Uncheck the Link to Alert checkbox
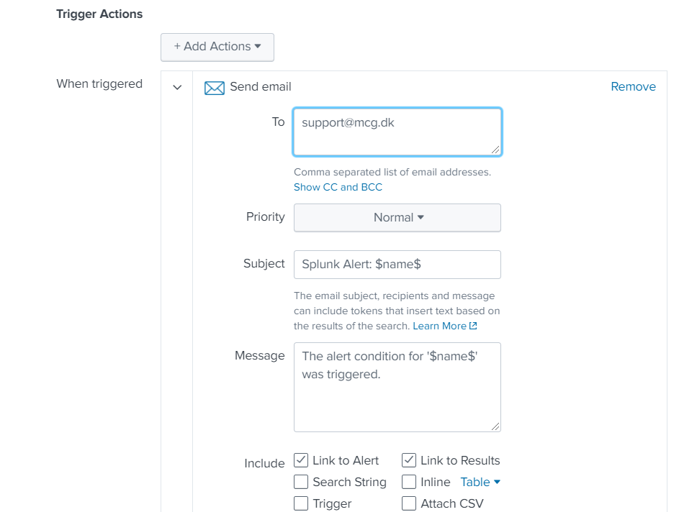 pos(301,461)
